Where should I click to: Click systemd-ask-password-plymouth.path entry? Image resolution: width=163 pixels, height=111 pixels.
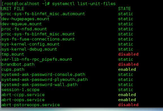pos(45,80)
